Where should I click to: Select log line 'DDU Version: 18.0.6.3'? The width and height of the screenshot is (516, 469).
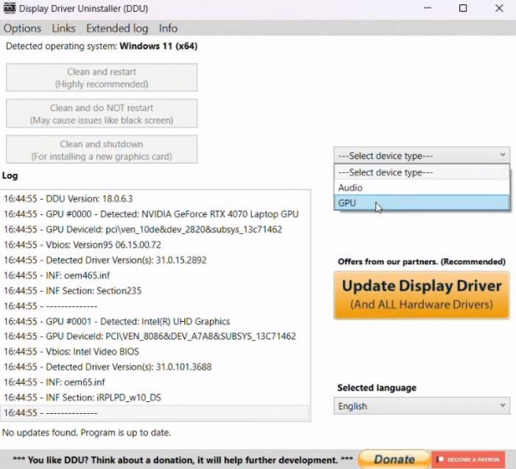tap(155, 199)
